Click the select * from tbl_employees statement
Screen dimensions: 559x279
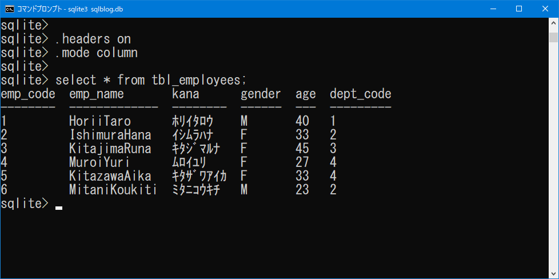pyautogui.click(x=151, y=80)
